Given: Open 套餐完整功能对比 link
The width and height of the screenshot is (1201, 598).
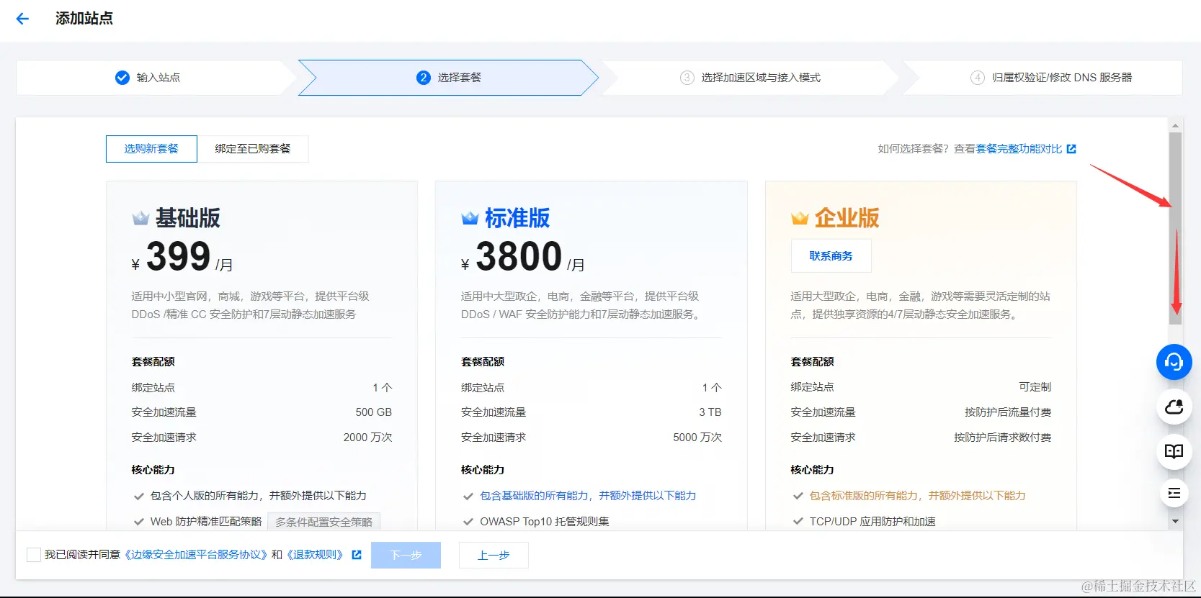Looking at the screenshot, I should click(1019, 149).
